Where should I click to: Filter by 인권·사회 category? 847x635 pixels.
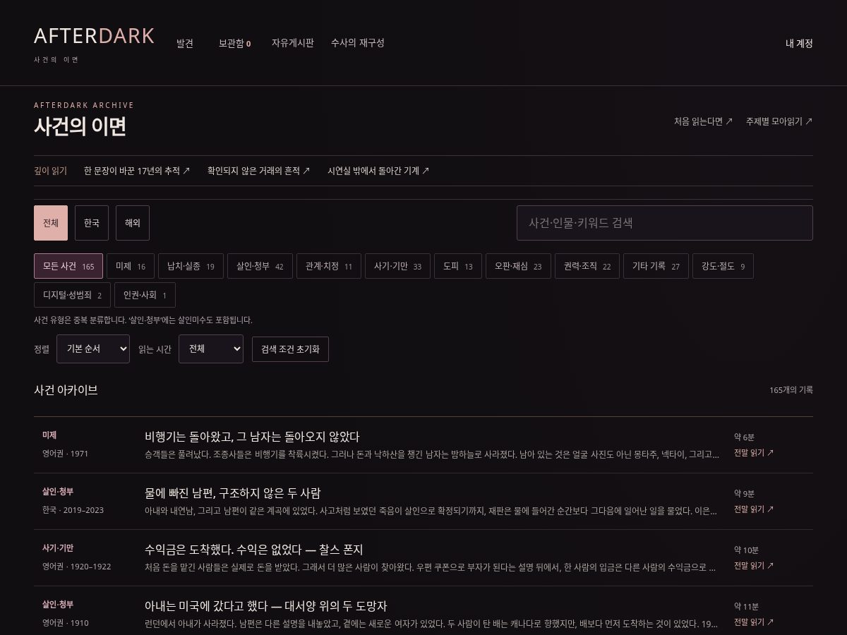[145, 295]
